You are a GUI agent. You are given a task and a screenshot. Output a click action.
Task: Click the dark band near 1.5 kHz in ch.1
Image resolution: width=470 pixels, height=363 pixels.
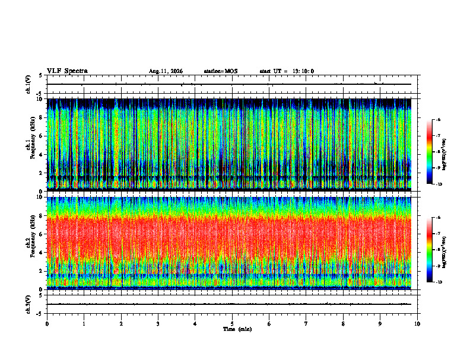point(229,177)
